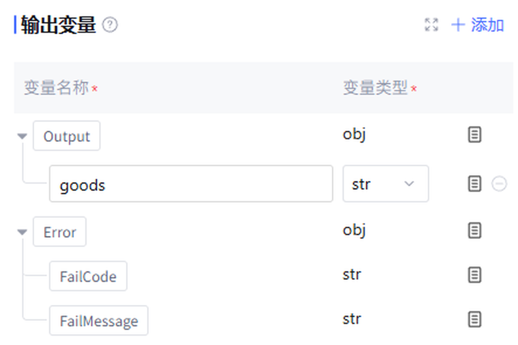The height and width of the screenshot is (345, 518).
Task: Click the 变量类型 column header
Action: (x=375, y=88)
